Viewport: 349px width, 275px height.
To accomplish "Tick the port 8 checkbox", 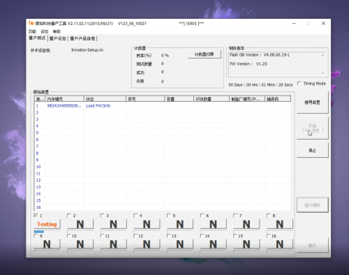I will click(269, 216).
